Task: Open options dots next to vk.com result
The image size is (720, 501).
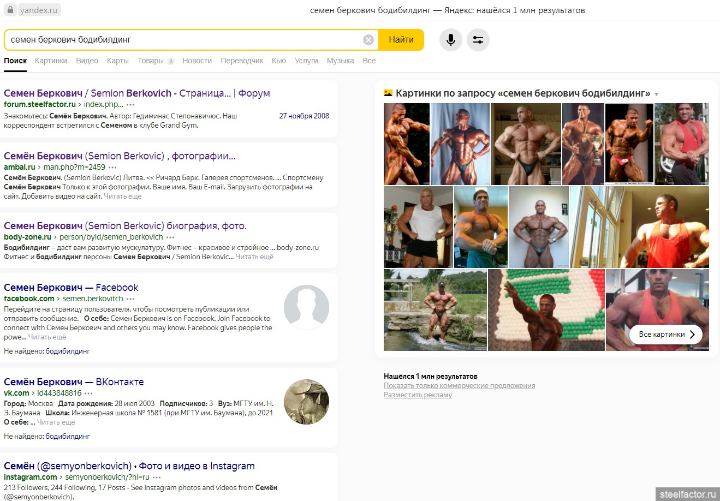Action: [88, 393]
